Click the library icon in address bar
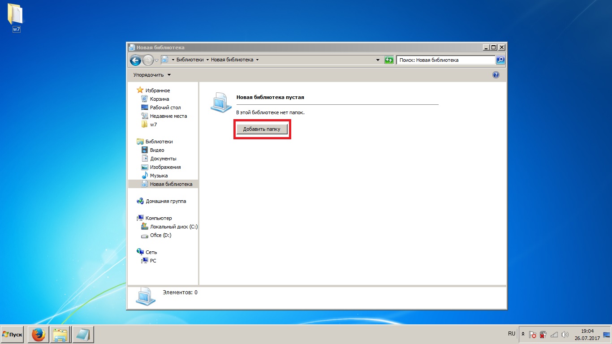This screenshot has width=612, height=344. 164,60
